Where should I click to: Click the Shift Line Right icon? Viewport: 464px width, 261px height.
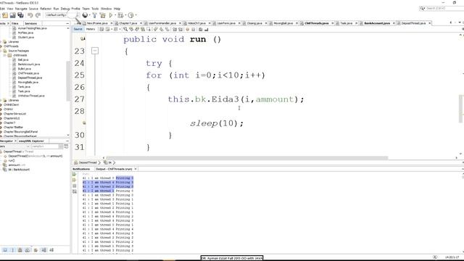coord(181,29)
